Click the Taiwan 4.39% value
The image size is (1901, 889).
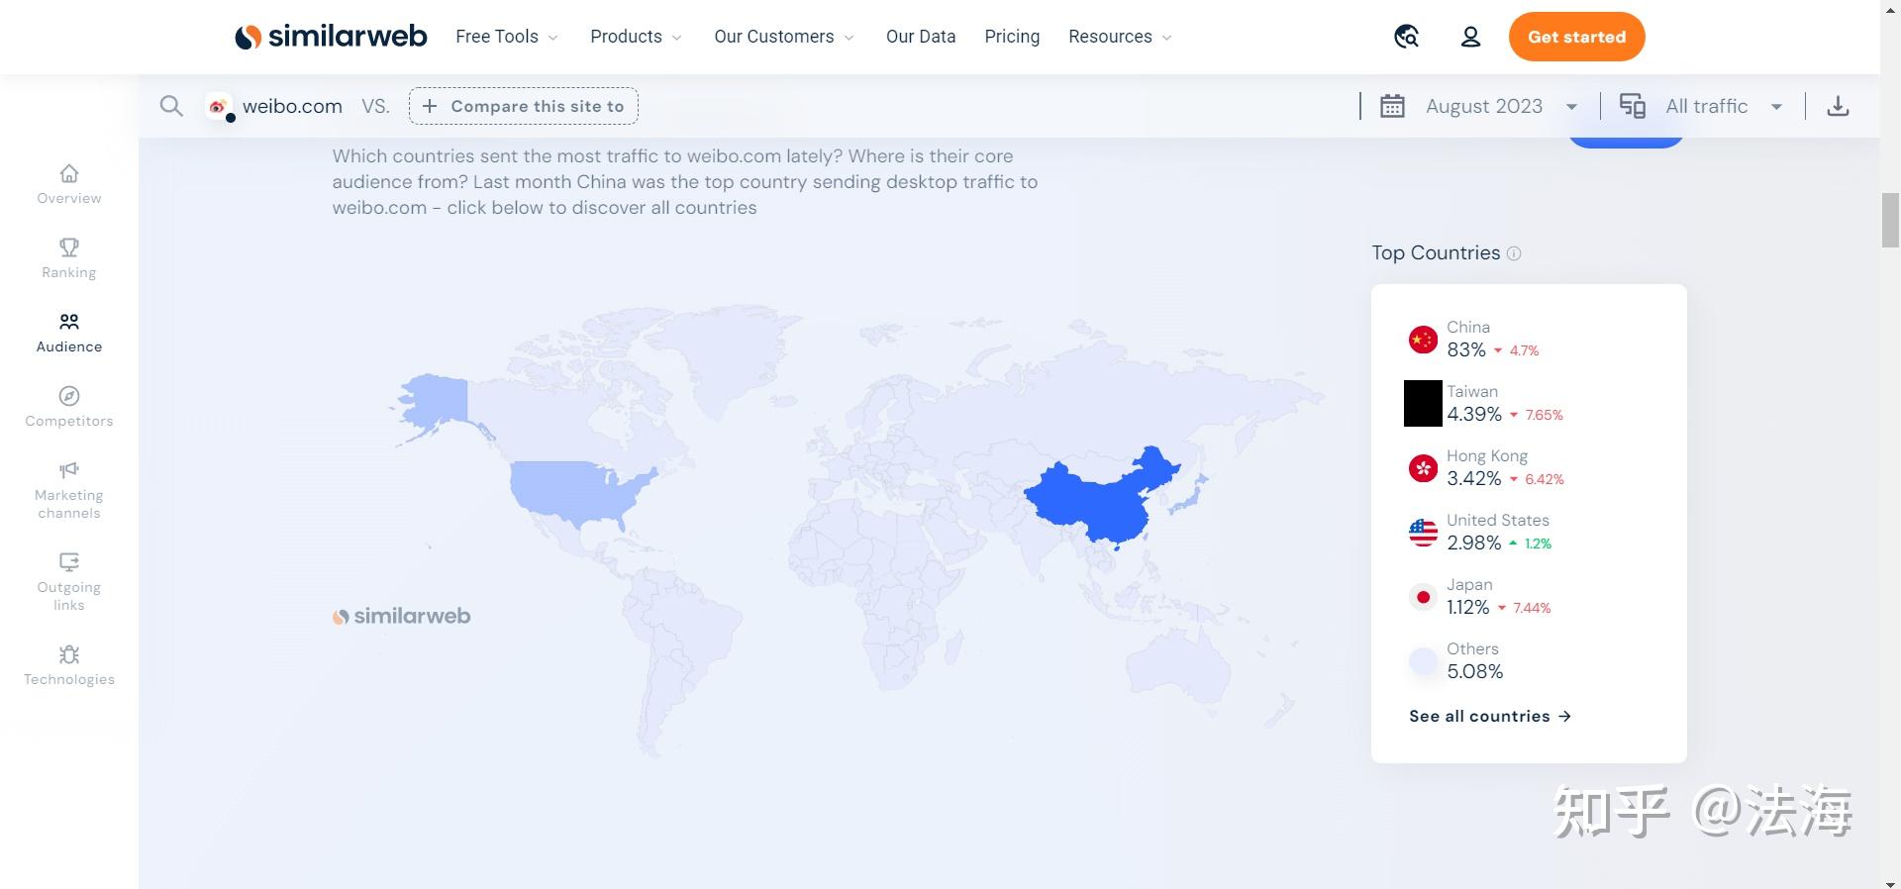1474,414
